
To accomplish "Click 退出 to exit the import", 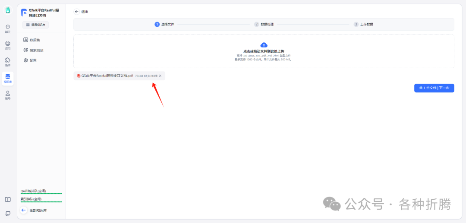I will (x=85, y=12).
